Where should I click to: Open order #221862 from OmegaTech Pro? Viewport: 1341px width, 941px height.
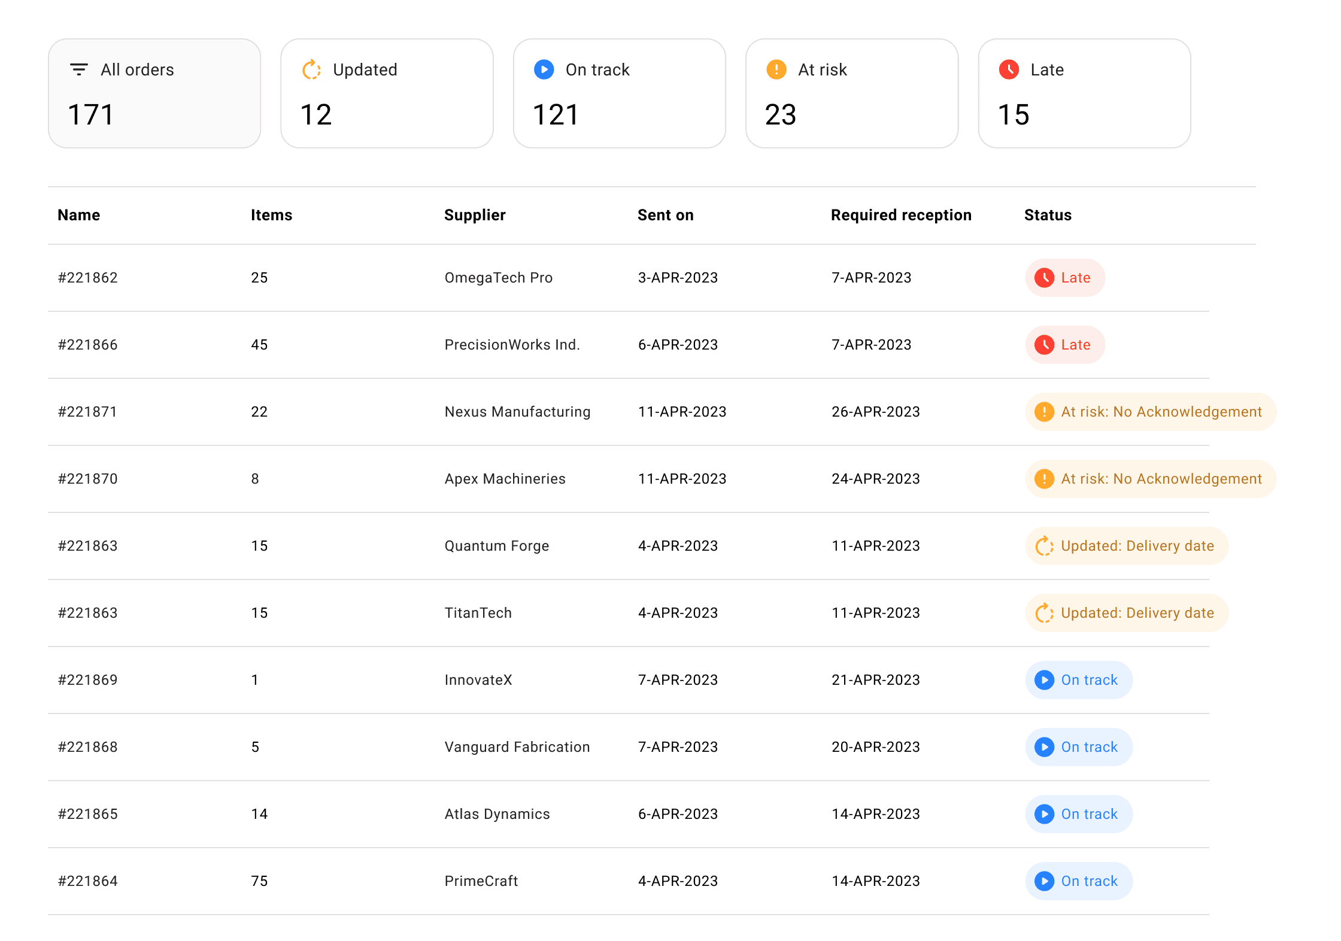87,278
